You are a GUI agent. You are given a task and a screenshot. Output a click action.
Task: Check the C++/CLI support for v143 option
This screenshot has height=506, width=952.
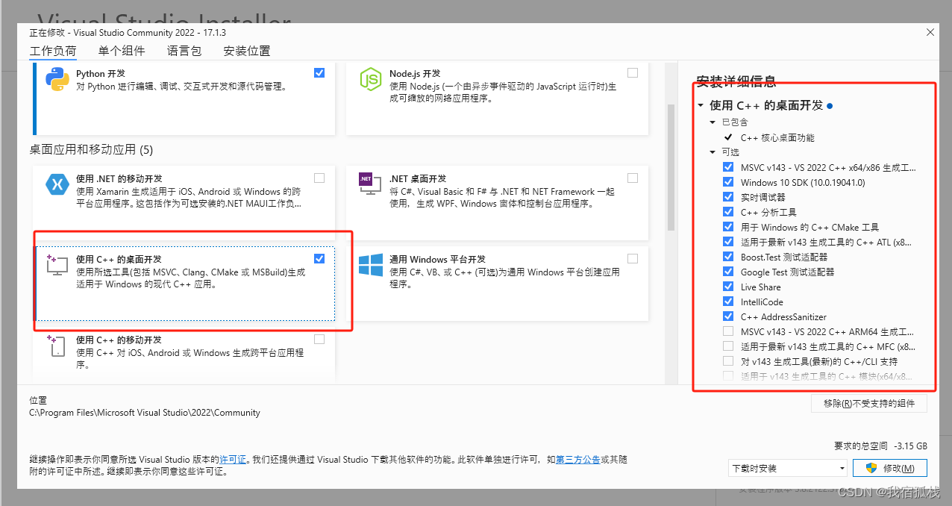(x=728, y=361)
